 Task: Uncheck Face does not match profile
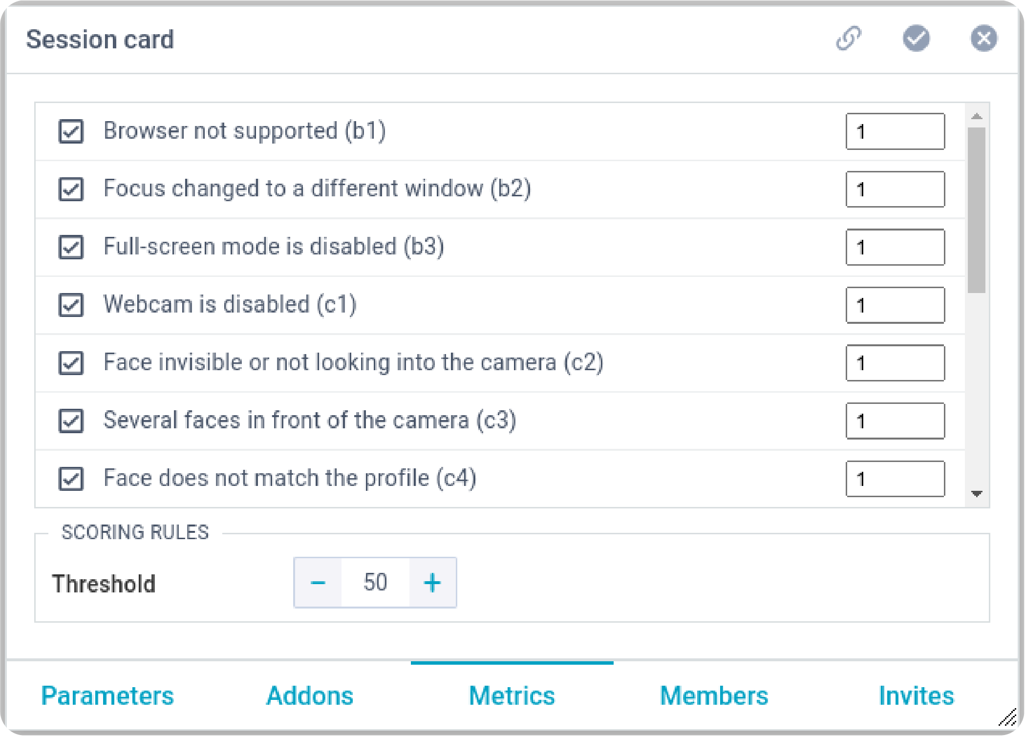[71, 479]
